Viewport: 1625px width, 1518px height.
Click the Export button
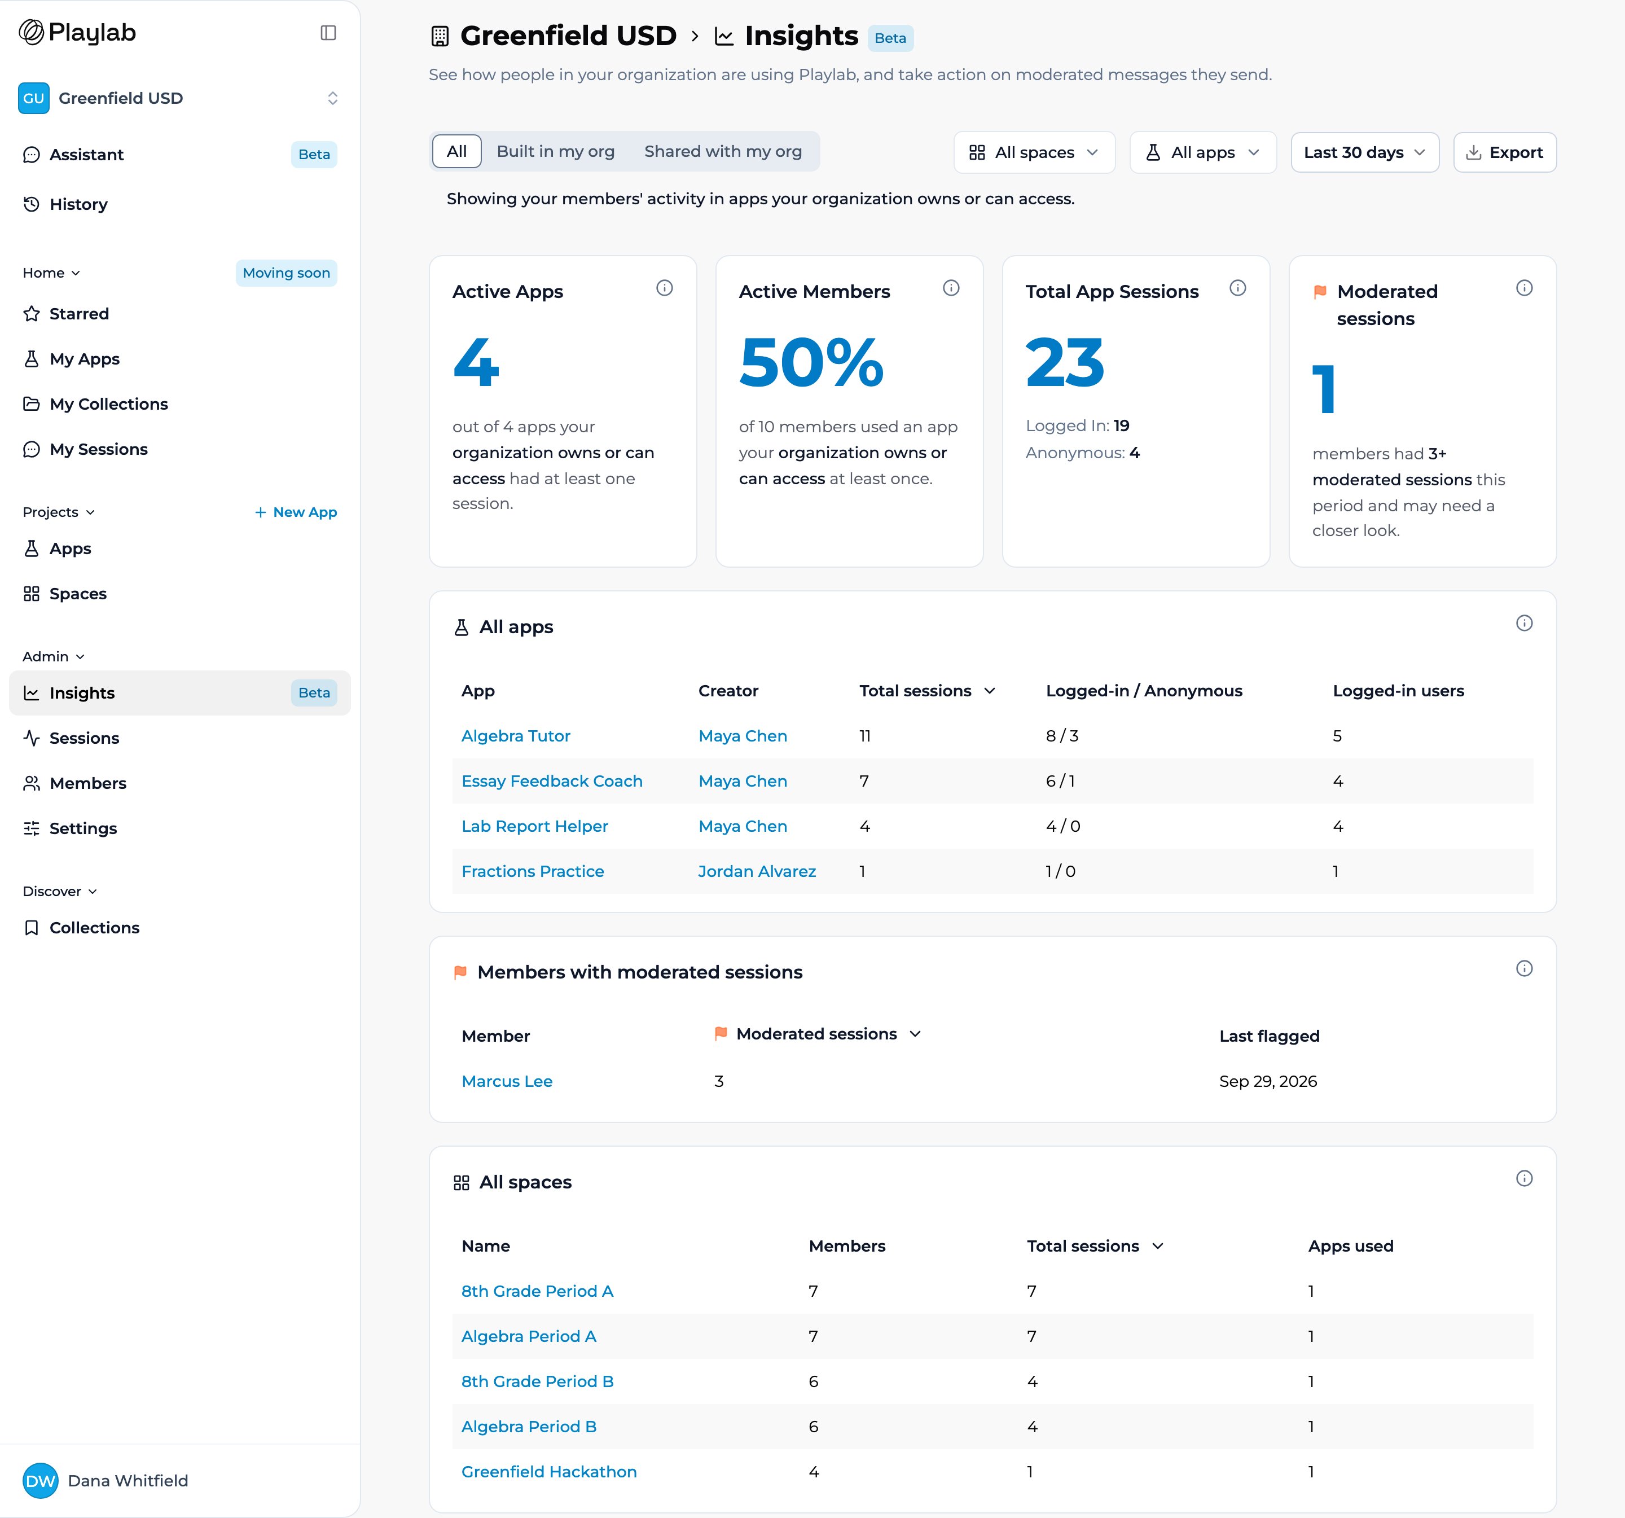point(1504,152)
